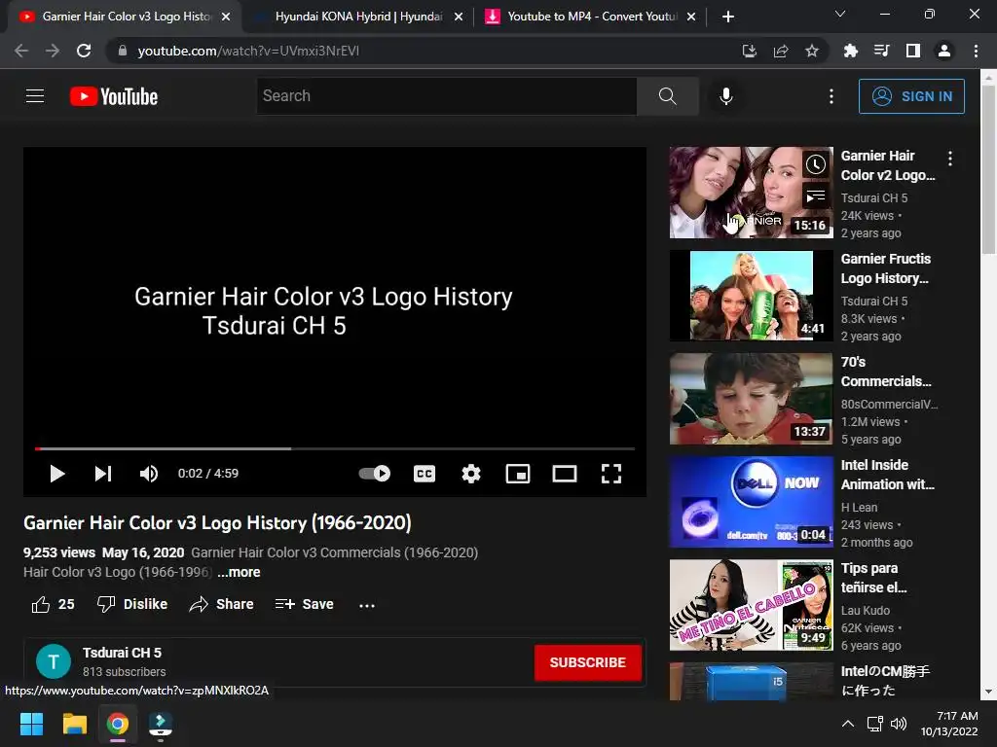
Task: Select the Garnier Hair Color v3 tab
Action: coord(126,17)
